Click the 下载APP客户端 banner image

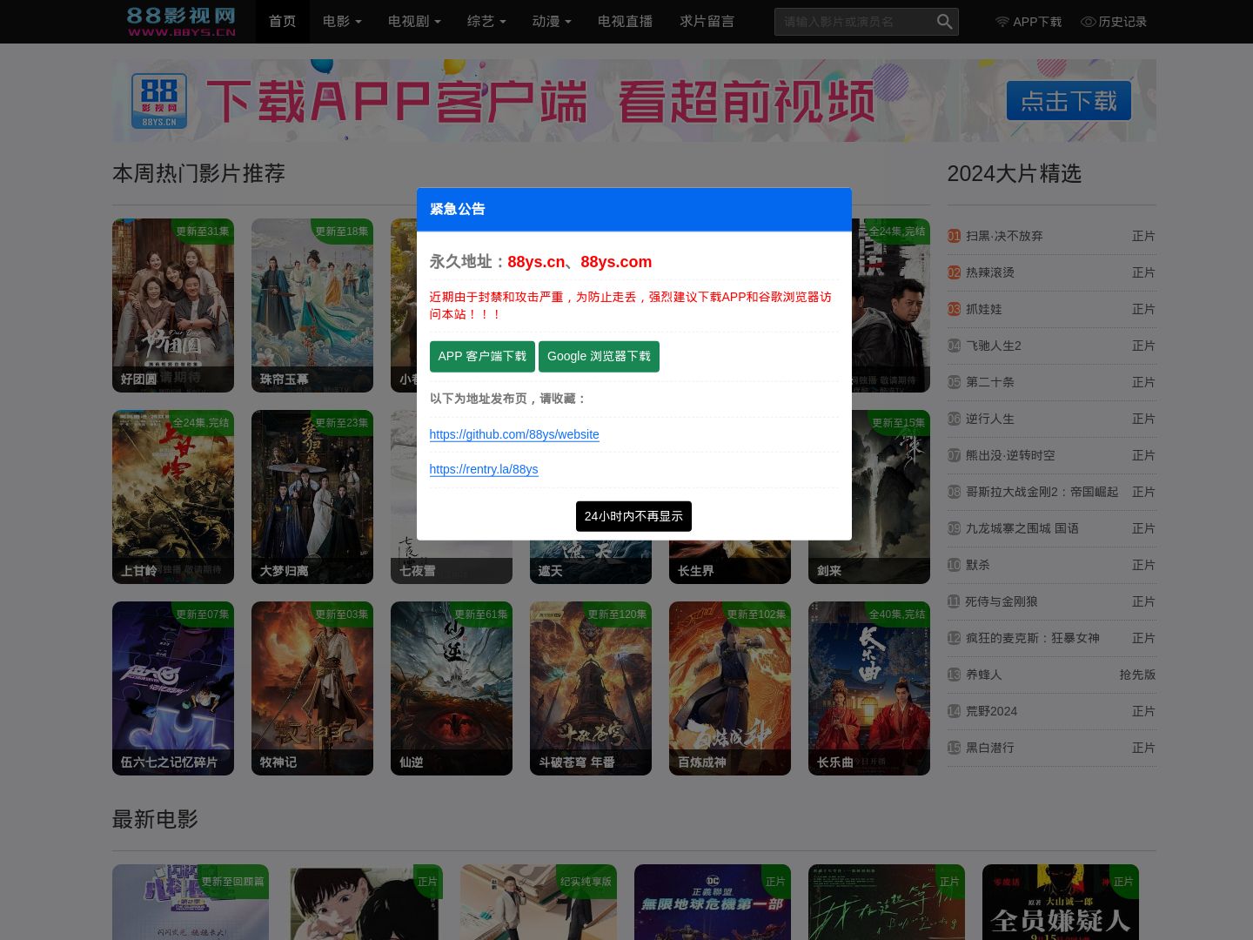634,101
